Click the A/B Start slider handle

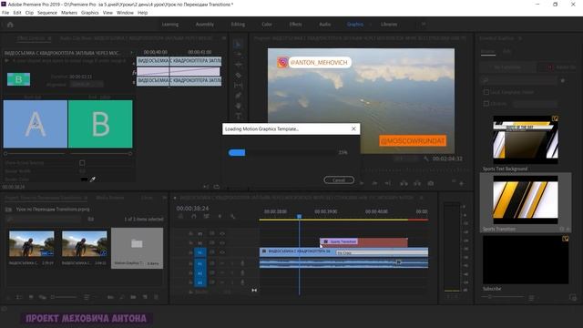coord(5,153)
